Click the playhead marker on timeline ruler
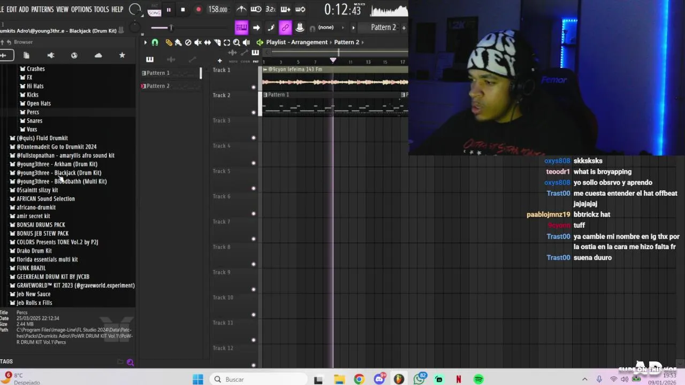 tap(333, 60)
